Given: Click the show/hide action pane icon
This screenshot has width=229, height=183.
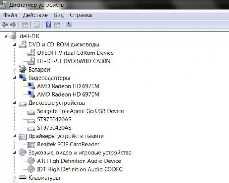Looking at the screenshot, I should click(x=57, y=25).
